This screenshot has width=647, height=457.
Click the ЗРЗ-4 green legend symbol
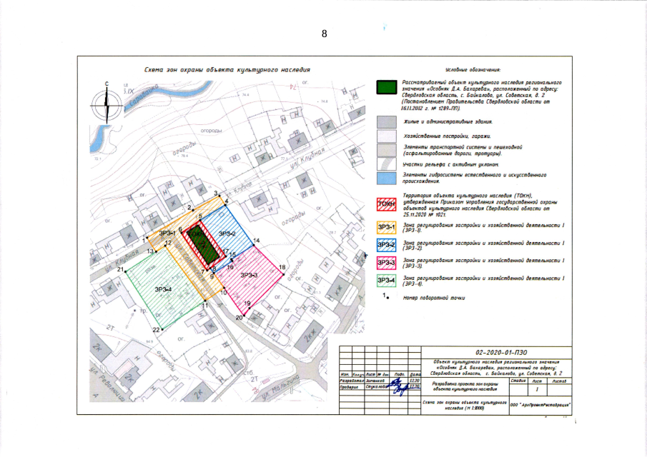386,280
